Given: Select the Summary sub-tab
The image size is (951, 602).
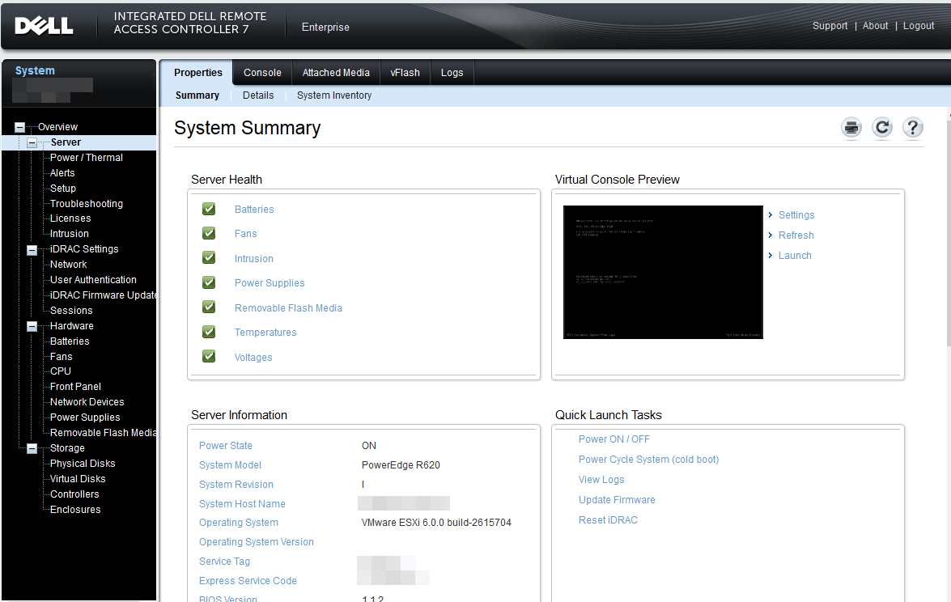Looking at the screenshot, I should pos(197,95).
